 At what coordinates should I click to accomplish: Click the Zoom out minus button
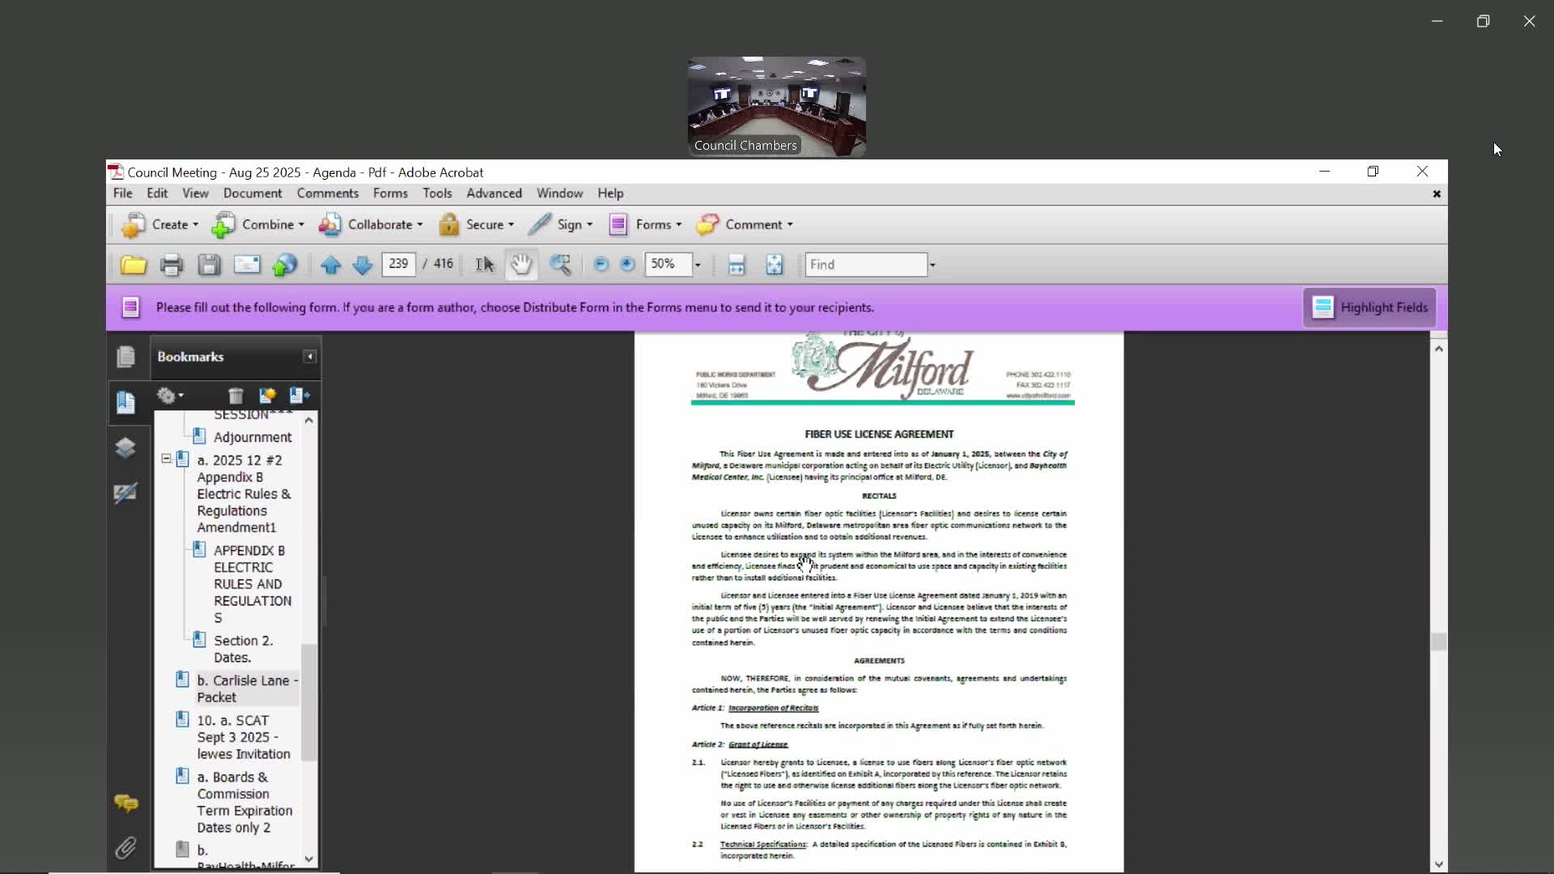pyautogui.click(x=601, y=265)
